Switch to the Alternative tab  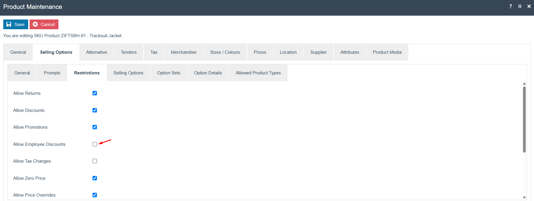(97, 52)
